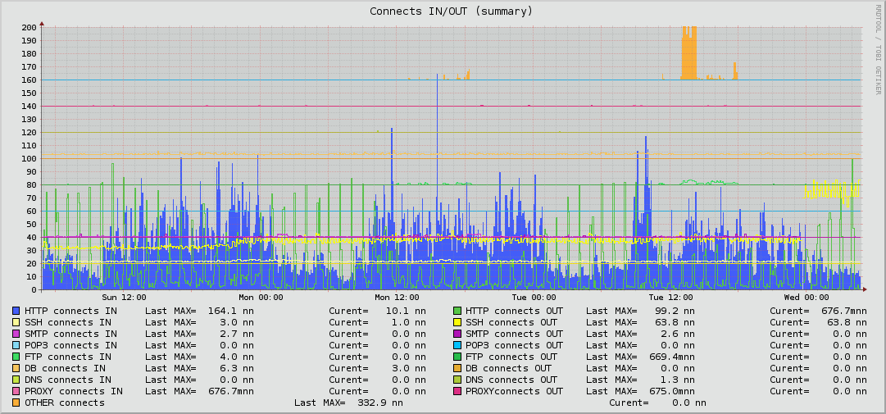This screenshot has width=886, height=414.
Task: Click the Tue 00:00 time axis label
Action: pyautogui.click(x=534, y=297)
